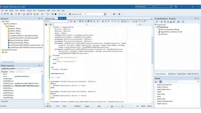Collapse the Classes node in Structure
This screenshot has width=201, height=113.
pyautogui.click(x=1, y=21)
